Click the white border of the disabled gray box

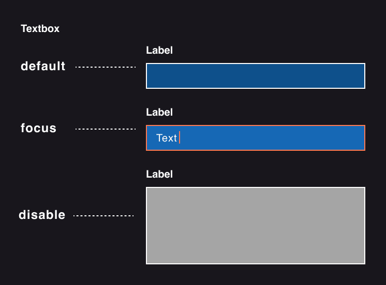point(256,187)
